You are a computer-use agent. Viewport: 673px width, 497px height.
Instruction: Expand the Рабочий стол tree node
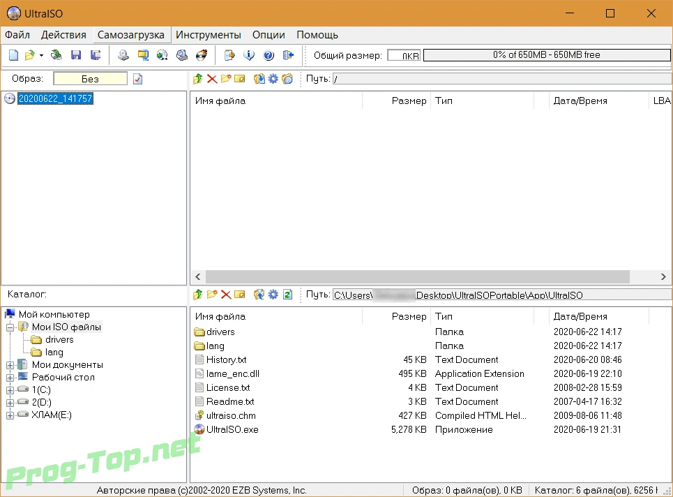pos(10,378)
